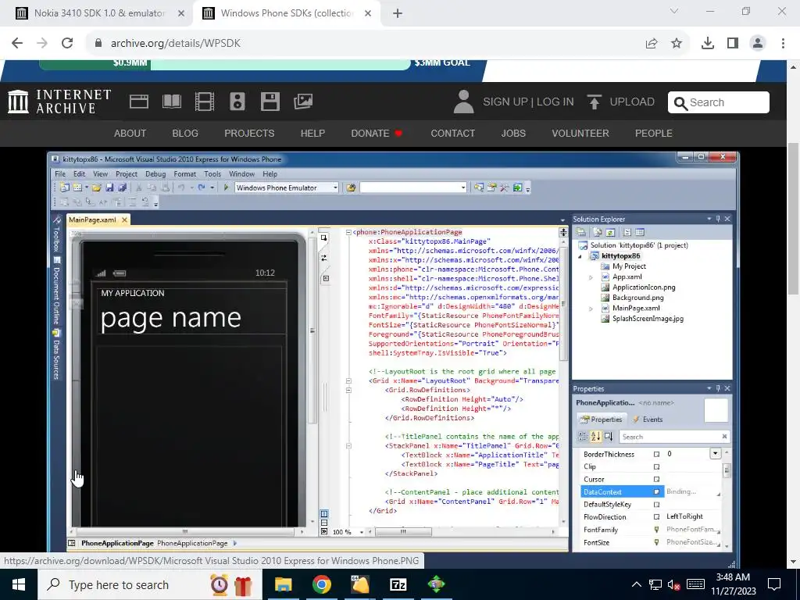Open the PEOPLE navigation link

(x=654, y=133)
